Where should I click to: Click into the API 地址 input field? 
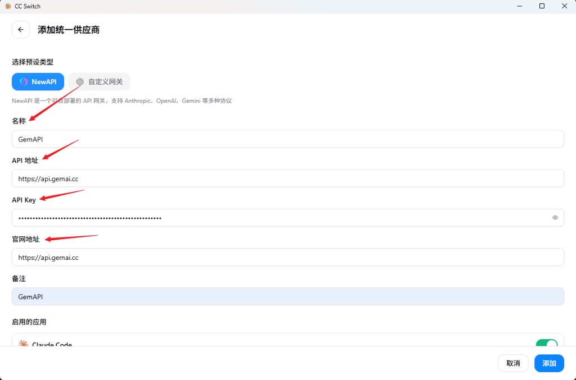pos(287,178)
